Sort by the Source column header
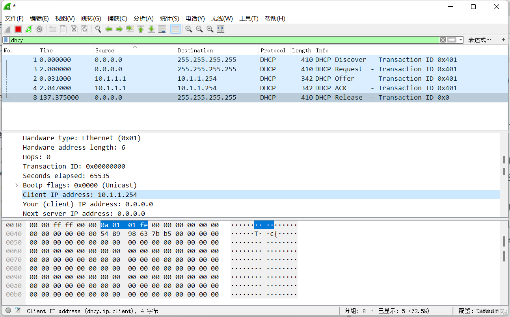 135,50
